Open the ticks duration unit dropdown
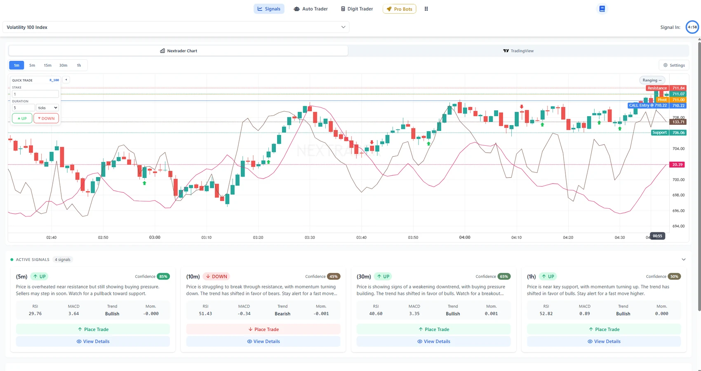Image resolution: width=701 pixels, height=371 pixels. tap(47, 108)
